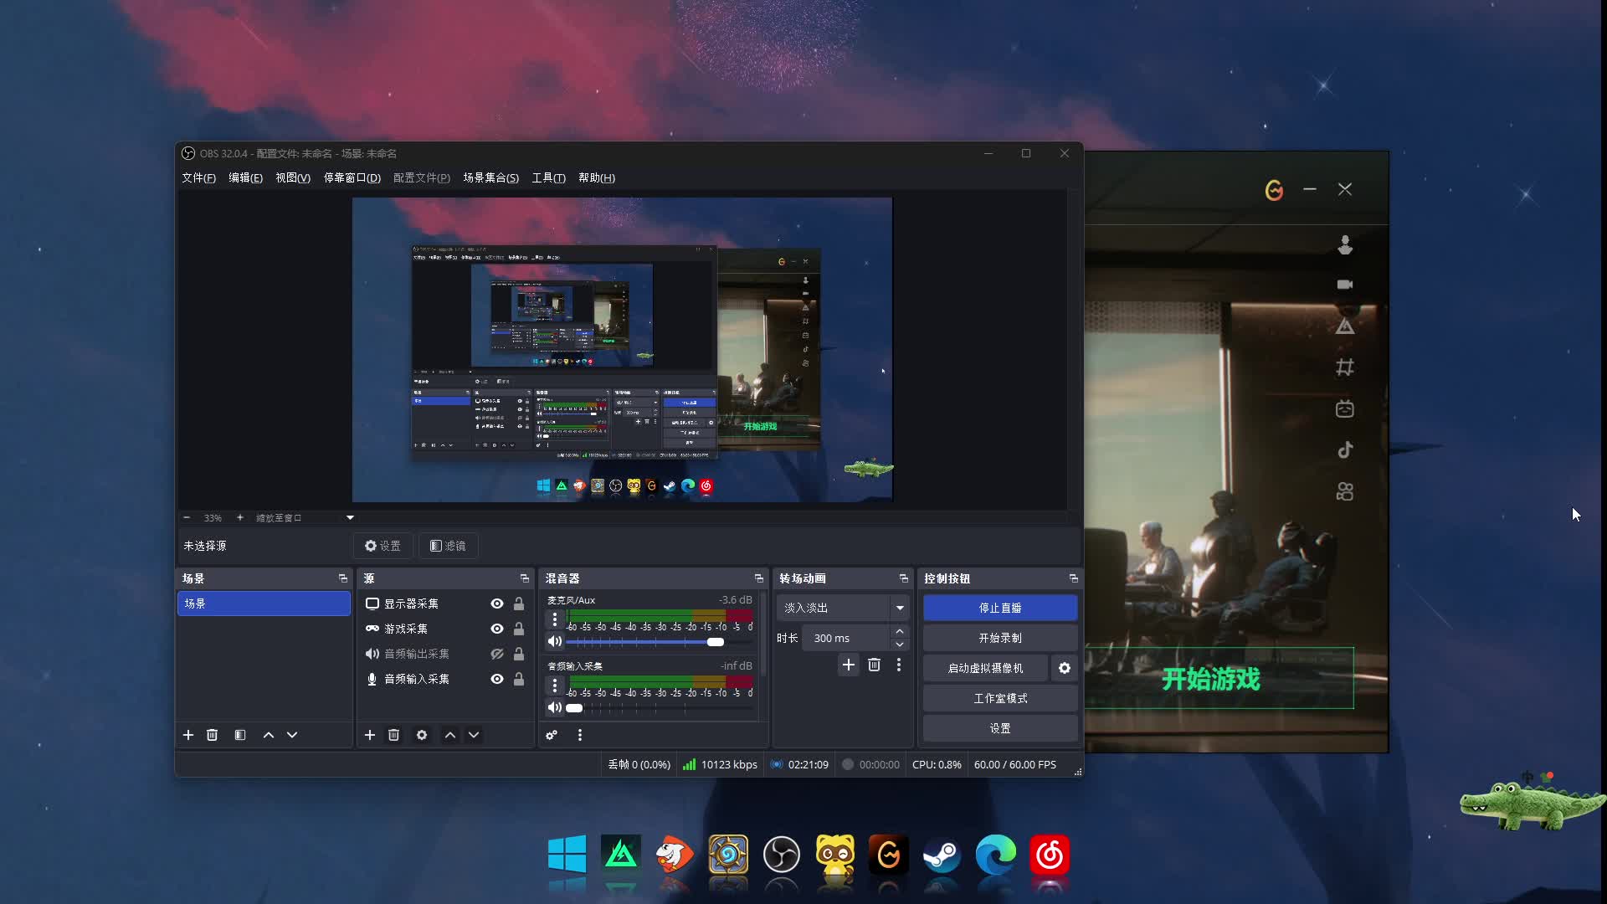The image size is (1607, 904).
Task: Click the 开始录制 button
Action: click(999, 638)
